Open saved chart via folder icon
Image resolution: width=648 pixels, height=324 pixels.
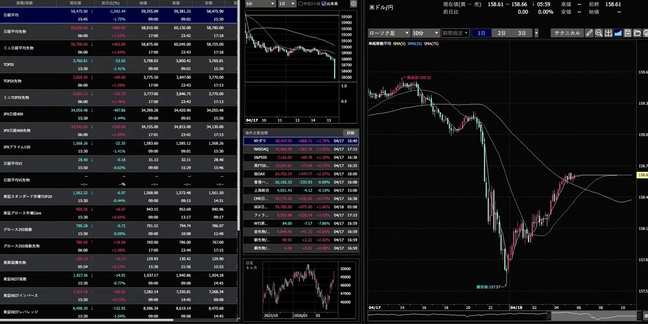click(638, 33)
